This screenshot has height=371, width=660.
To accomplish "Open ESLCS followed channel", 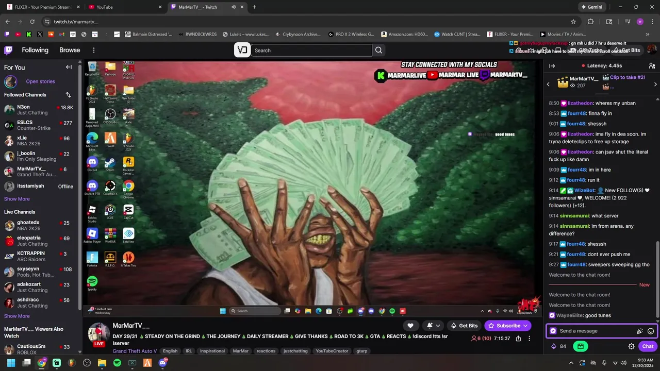I will point(39,125).
